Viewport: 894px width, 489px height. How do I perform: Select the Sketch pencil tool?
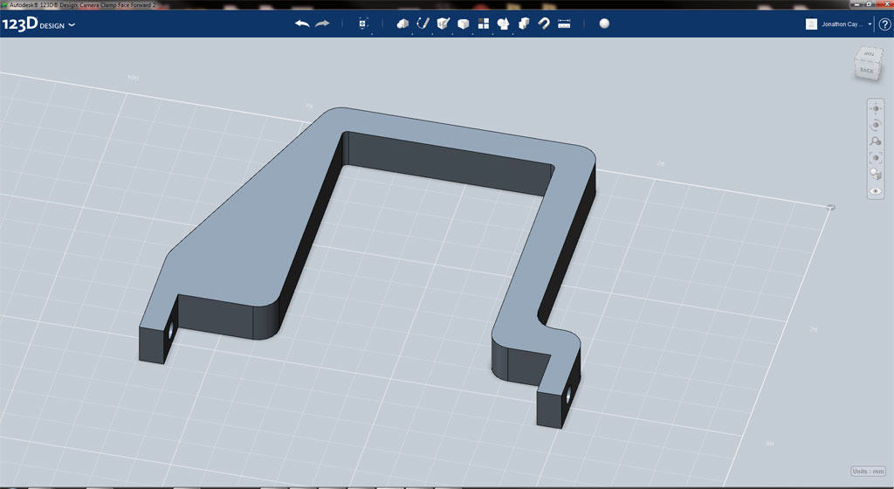[423, 24]
